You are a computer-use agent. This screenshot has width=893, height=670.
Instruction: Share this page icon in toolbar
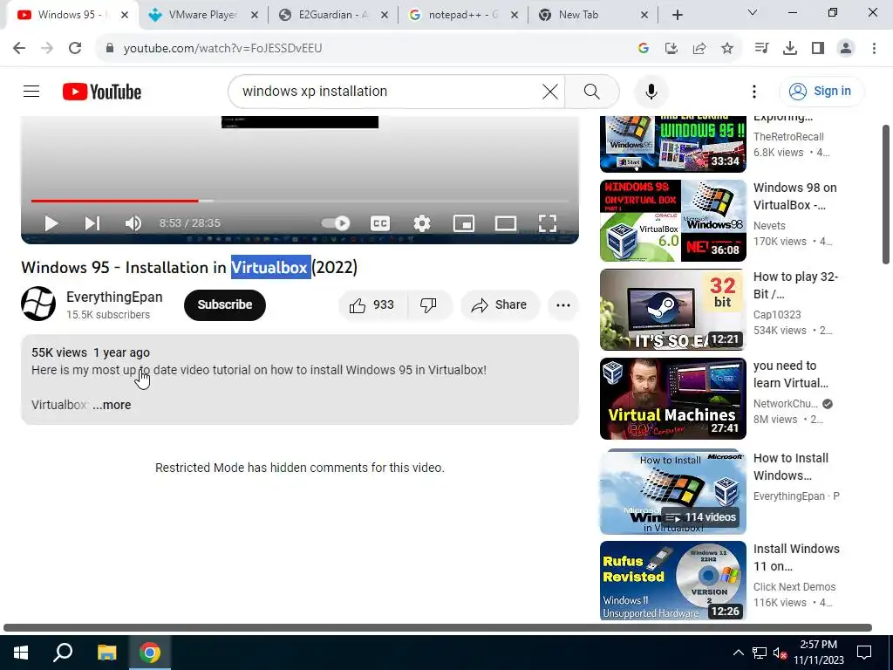point(699,49)
